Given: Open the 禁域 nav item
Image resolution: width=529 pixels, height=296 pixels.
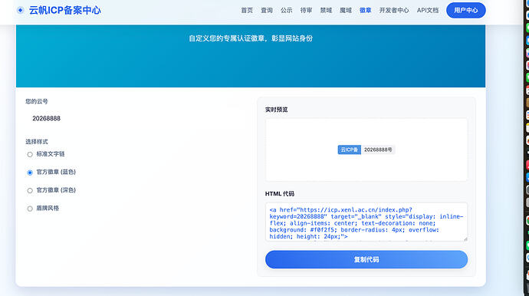Looking at the screenshot, I should [326, 11].
